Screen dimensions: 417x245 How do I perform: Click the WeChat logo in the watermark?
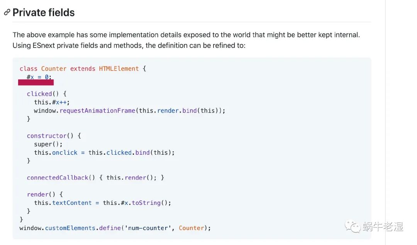(x=353, y=226)
